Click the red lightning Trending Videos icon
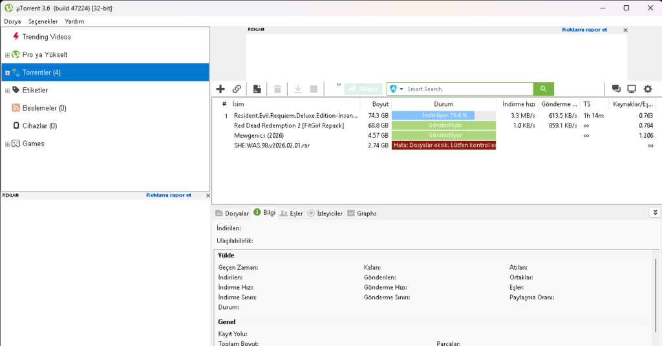Viewport: 662px width, 346px height. 16,36
